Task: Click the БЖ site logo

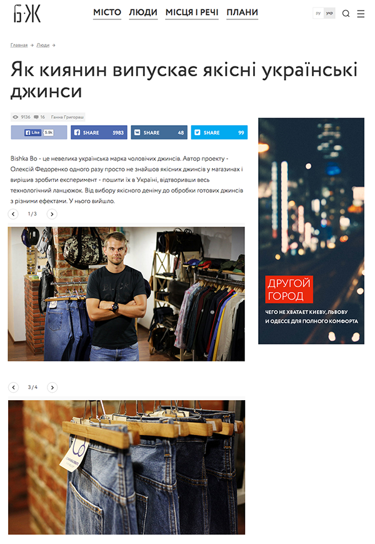Action: [27, 14]
